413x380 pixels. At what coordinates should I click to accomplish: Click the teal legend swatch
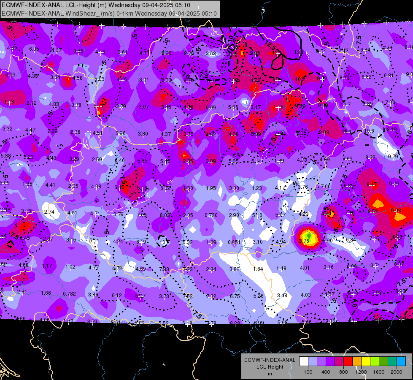point(392,361)
